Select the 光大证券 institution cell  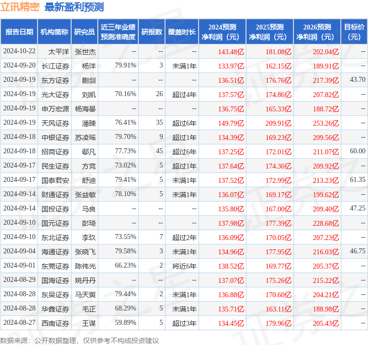click(55, 95)
